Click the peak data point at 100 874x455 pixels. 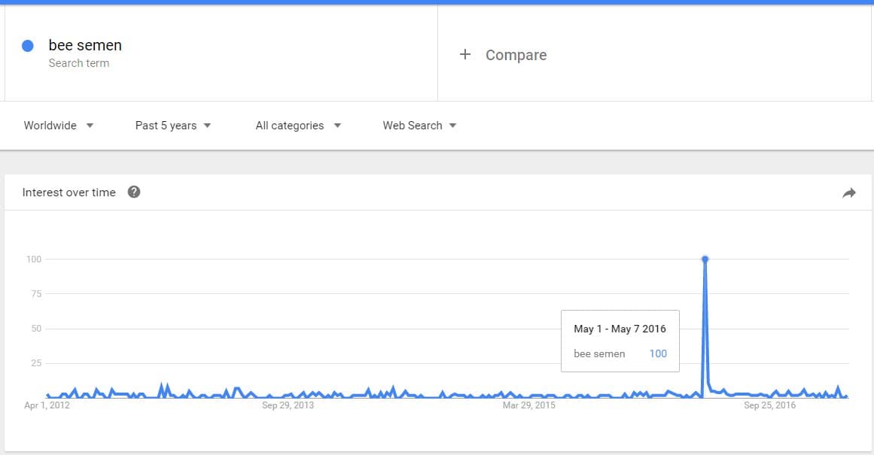coord(705,259)
